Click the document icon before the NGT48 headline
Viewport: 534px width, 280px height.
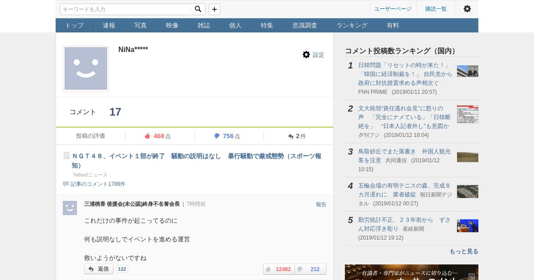tap(66, 156)
